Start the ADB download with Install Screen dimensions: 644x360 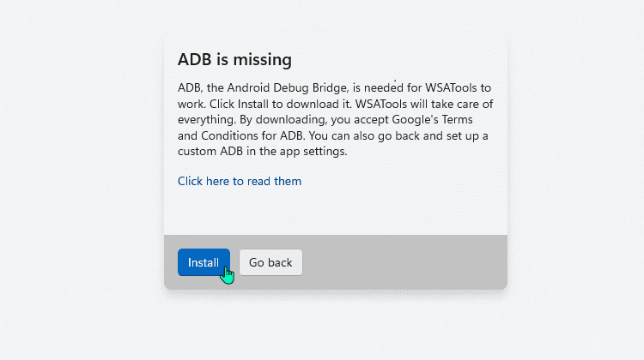204,262
